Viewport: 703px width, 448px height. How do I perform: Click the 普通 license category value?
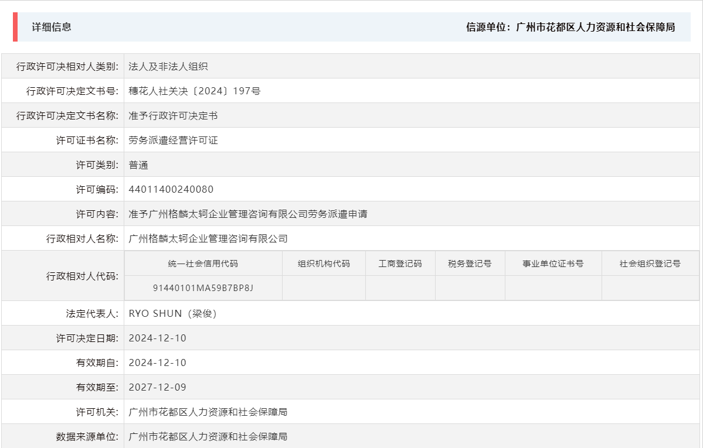coord(136,164)
